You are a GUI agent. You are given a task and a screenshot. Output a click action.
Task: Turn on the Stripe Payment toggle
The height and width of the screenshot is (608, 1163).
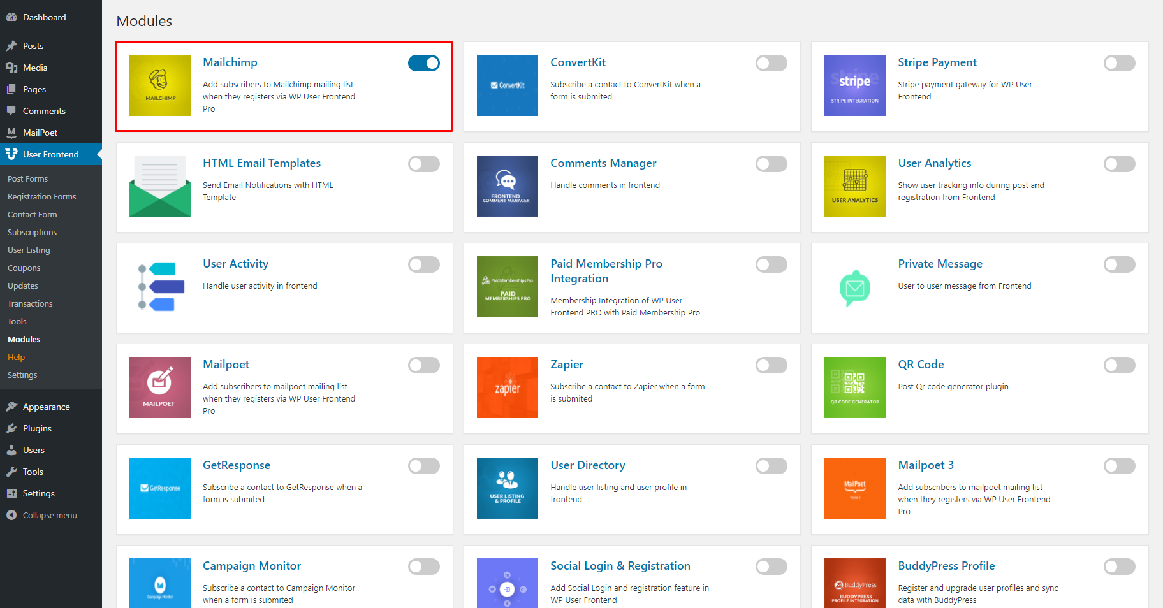(1120, 63)
